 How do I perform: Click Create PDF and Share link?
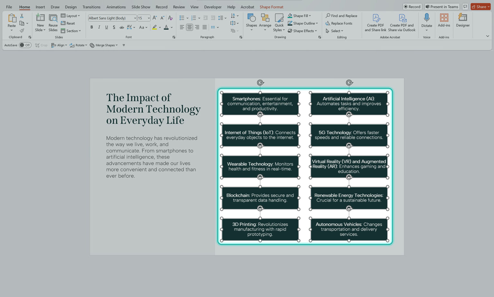pos(375,23)
